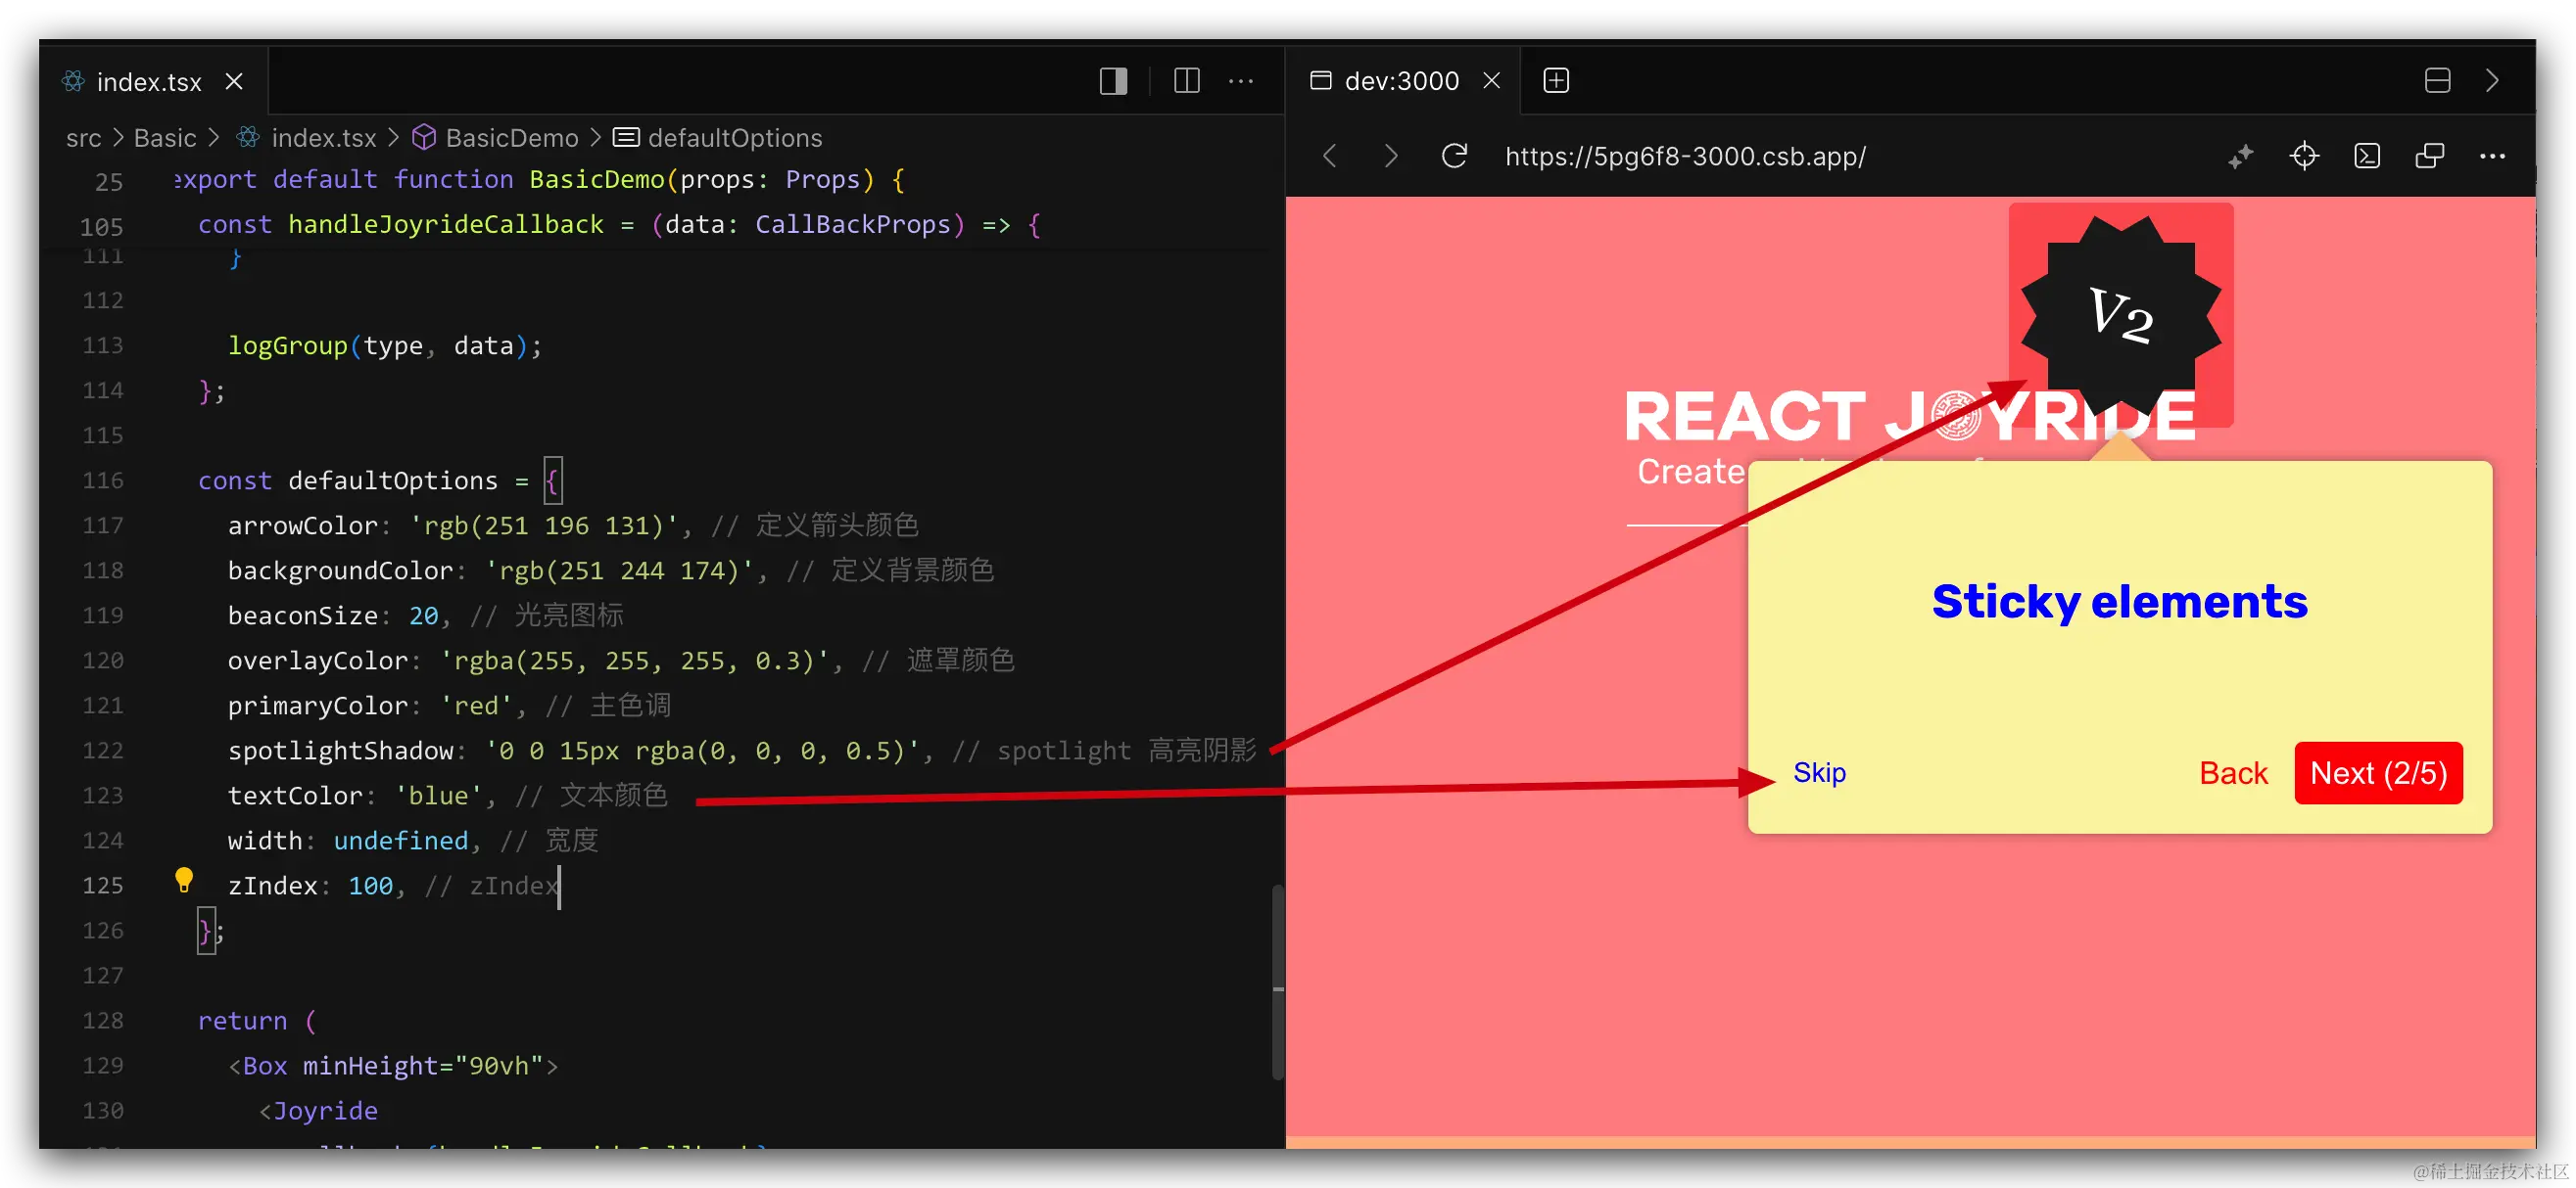Close the index.tsx editor tab
This screenshot has width=2576, height=1188.
tap(234, 81)
